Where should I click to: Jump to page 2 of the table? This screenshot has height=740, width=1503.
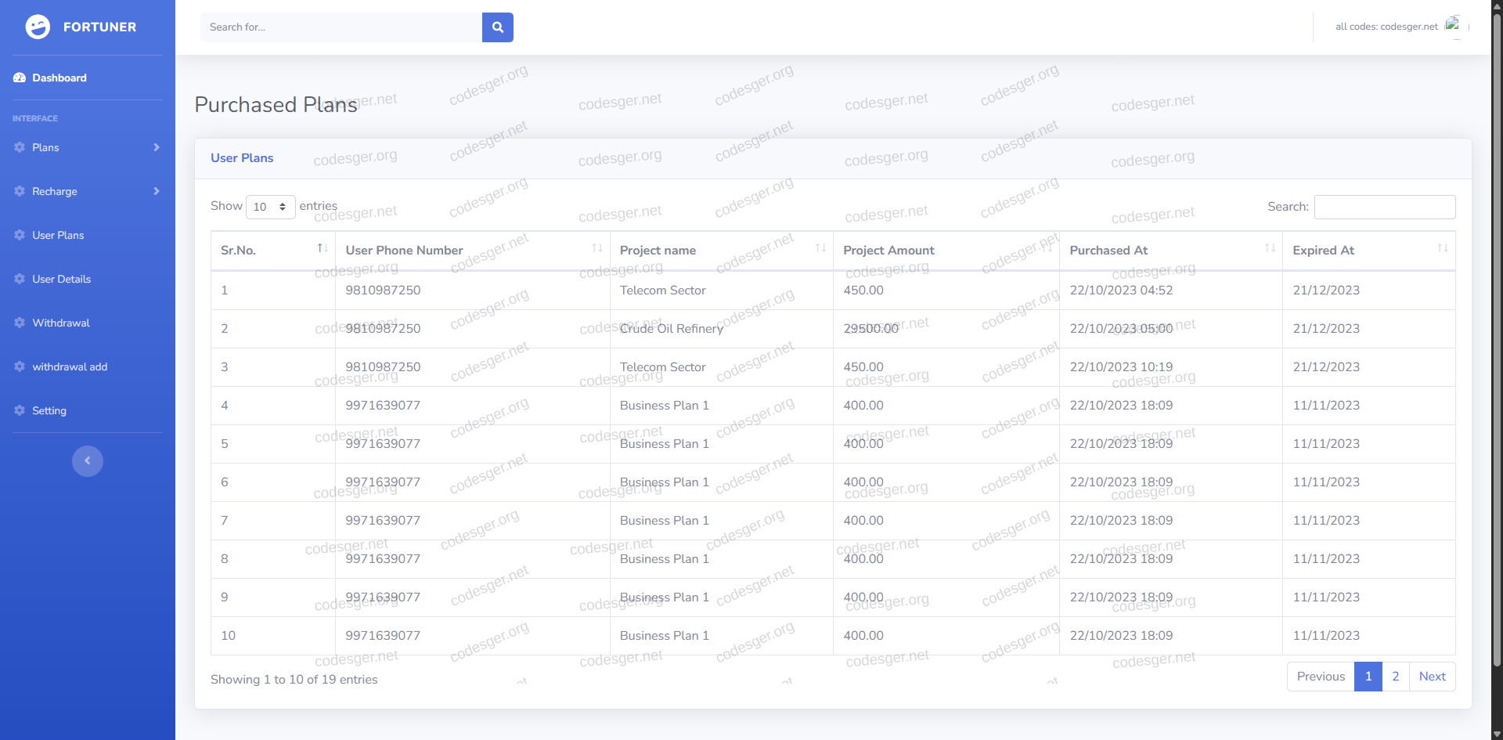pyautogui.click(x=1395, y=677)
